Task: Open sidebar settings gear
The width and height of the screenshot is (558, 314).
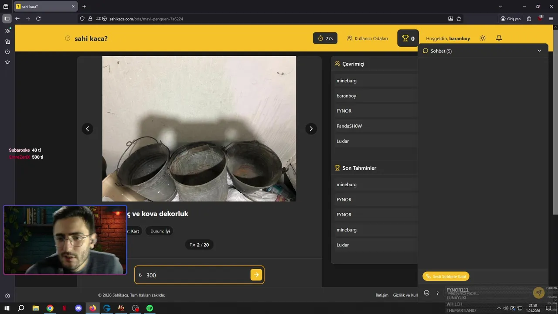Action: point(7,296)
